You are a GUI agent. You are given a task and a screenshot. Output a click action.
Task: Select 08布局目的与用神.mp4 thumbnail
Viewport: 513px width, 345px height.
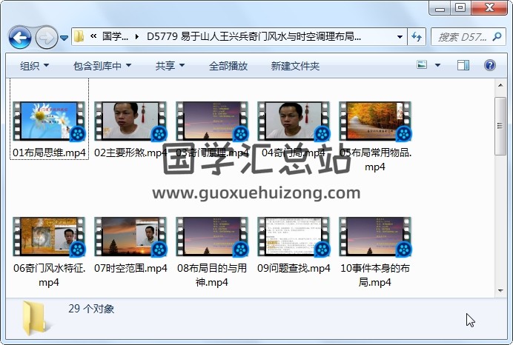point(212,237)
